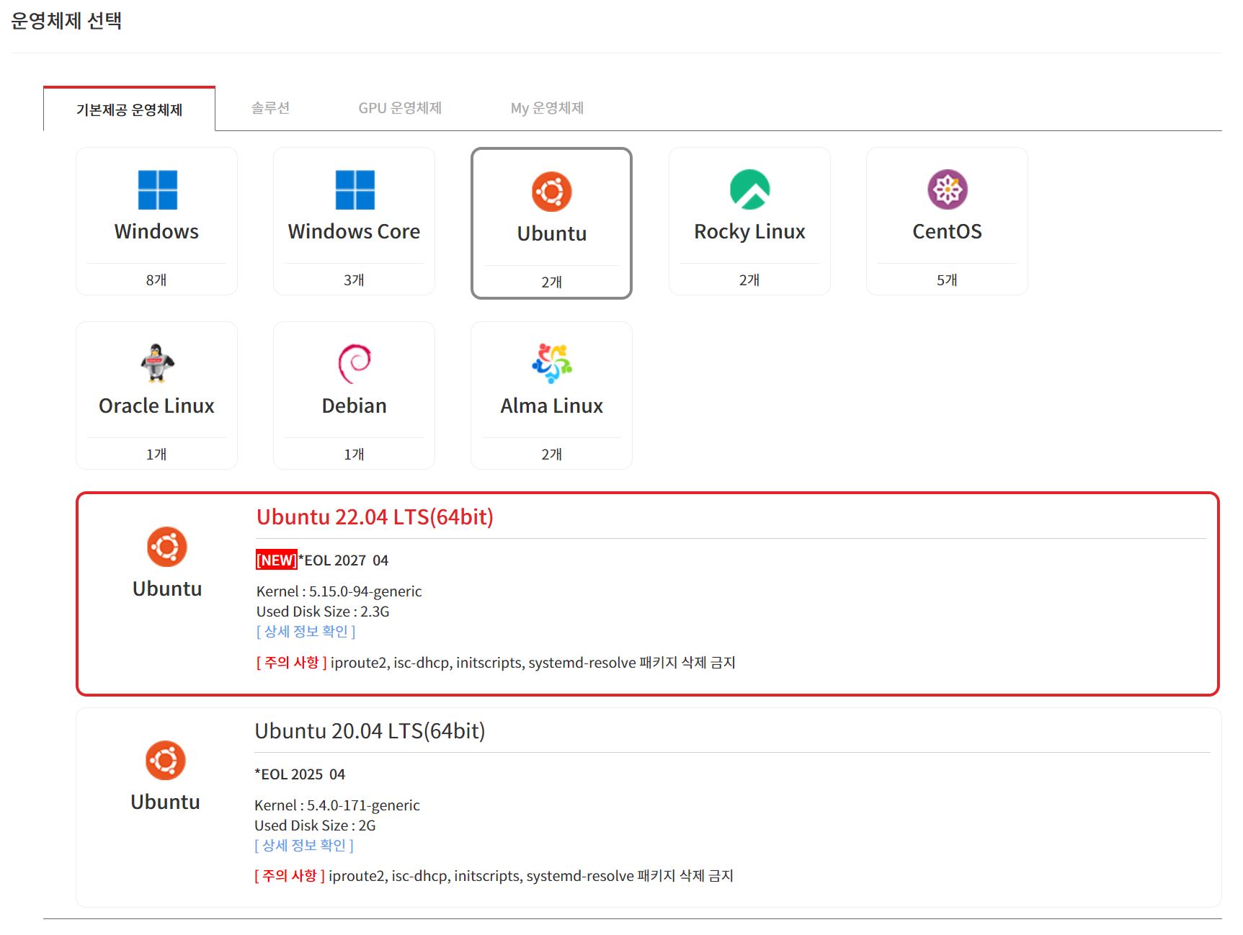Click the Alma Linux card label
The image size is (1243, 935).
pos(552,406)
